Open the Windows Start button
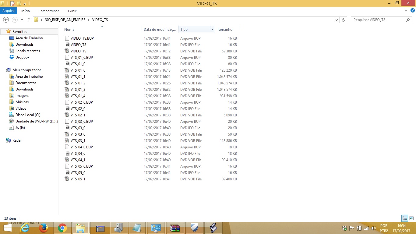416x234 pixels. [7, 228]
